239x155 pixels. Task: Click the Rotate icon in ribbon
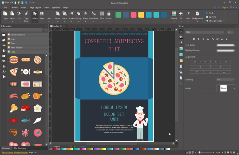71,15
